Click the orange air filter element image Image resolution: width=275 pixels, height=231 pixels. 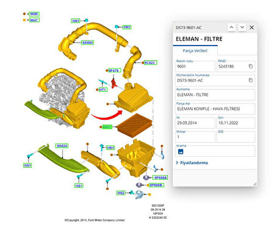[x=134, y=125]
